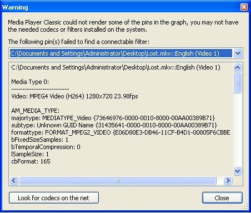The height and width of the screenshot is (213, 251).
Task: Click the resize grip at the dialog corner
Action: 245,206
